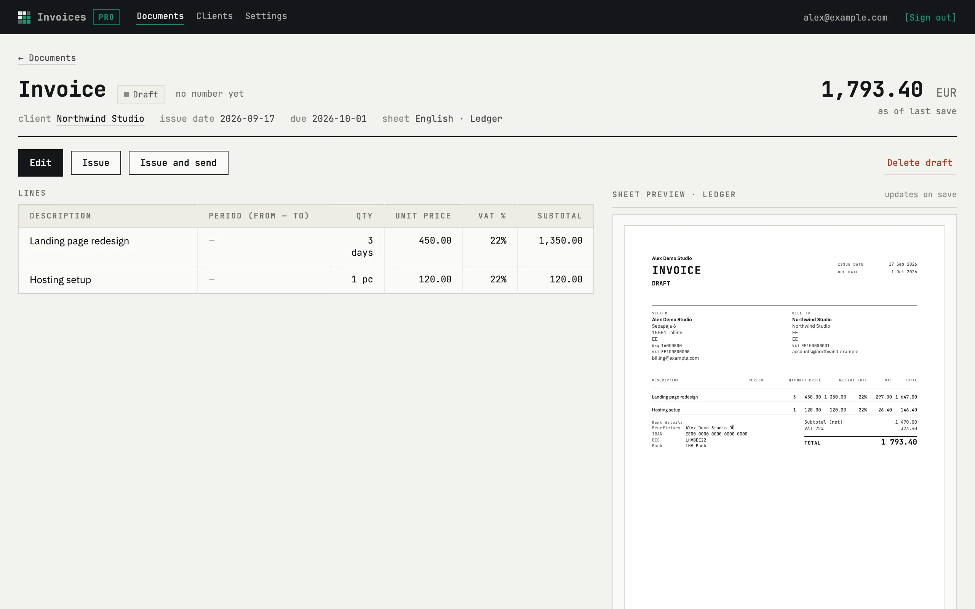The width and height of the screenshot is (975, 609).
Task: Click the INVOICE title in the preview
Action: click(x=676, y=270)
